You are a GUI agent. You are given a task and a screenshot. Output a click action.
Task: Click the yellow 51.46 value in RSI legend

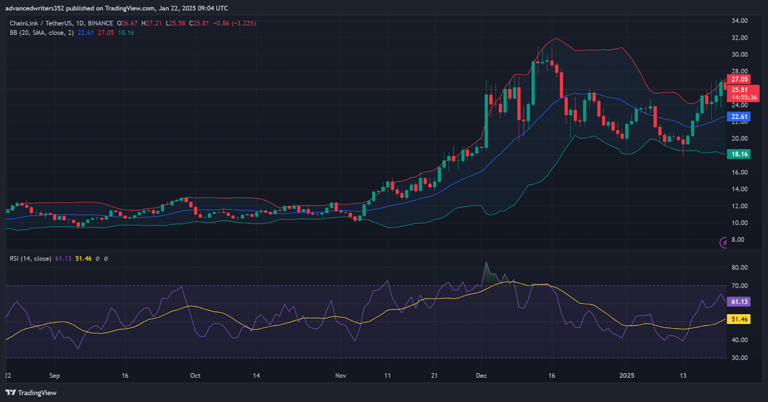tap(83, 258)
